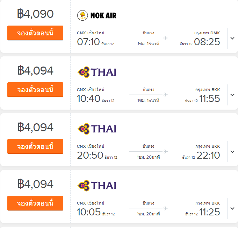The height and width of the screenshot is (228, 238).
Task: Expand details of the Thai 10:40 flight
Action: pos(233,95)
